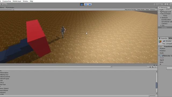Image resolution: width=172 pixels, height=97 pixels.
Task: Click the Director 2 script icon
Action: tap(161, 56)
